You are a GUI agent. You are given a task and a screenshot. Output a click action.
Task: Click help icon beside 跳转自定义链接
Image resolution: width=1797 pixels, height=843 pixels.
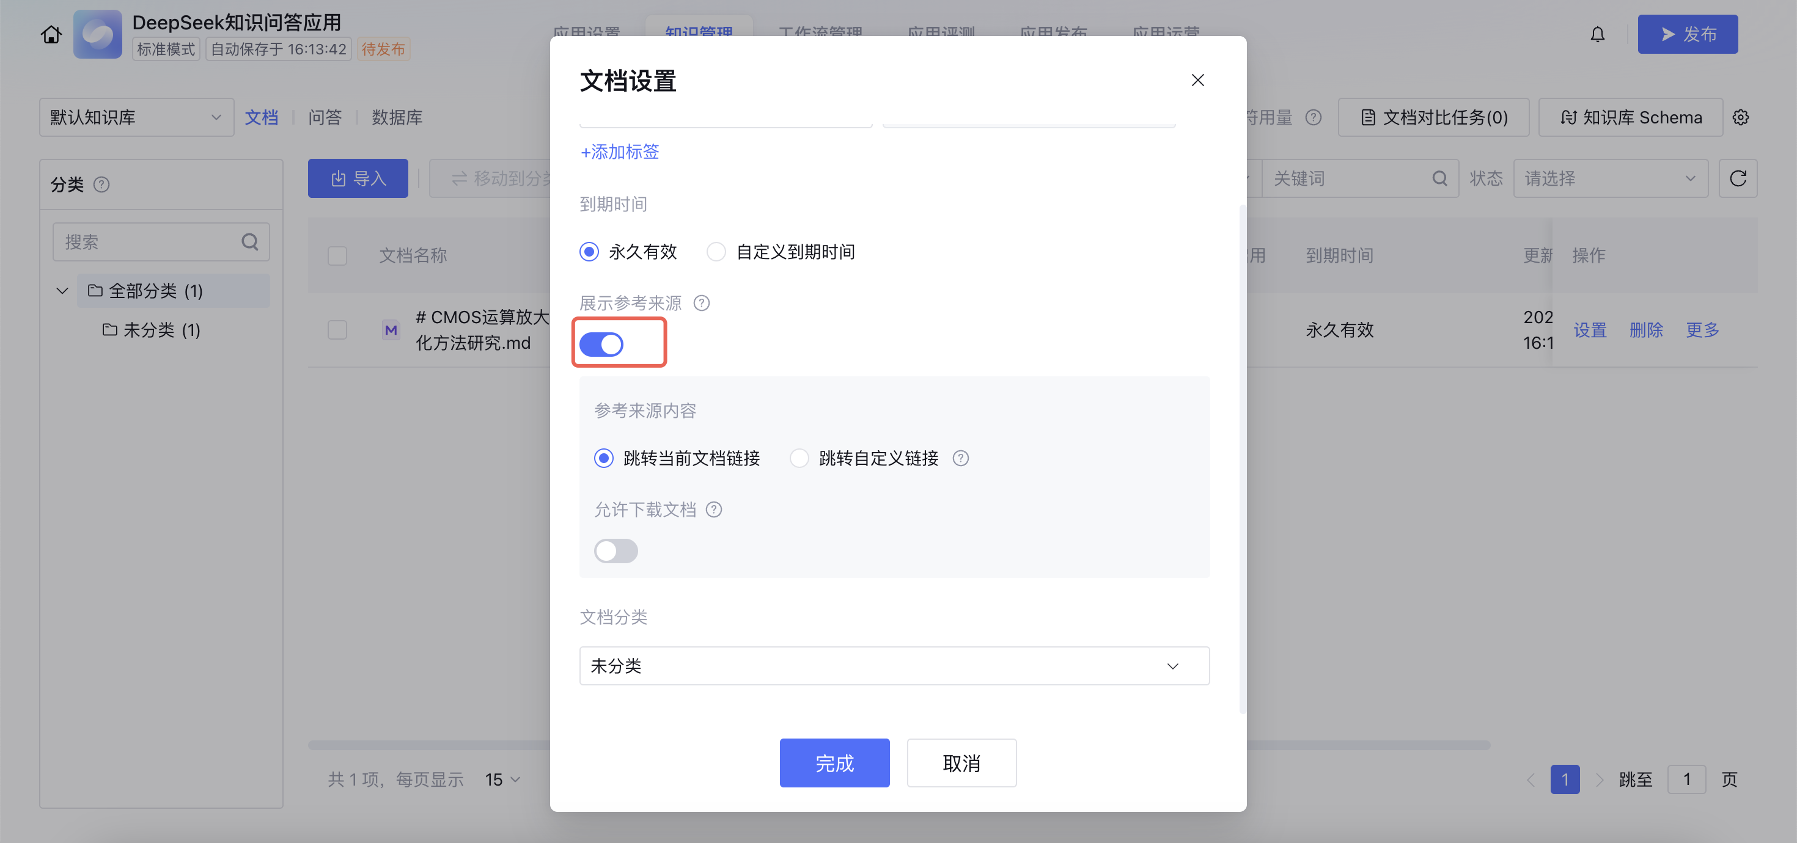961,458
